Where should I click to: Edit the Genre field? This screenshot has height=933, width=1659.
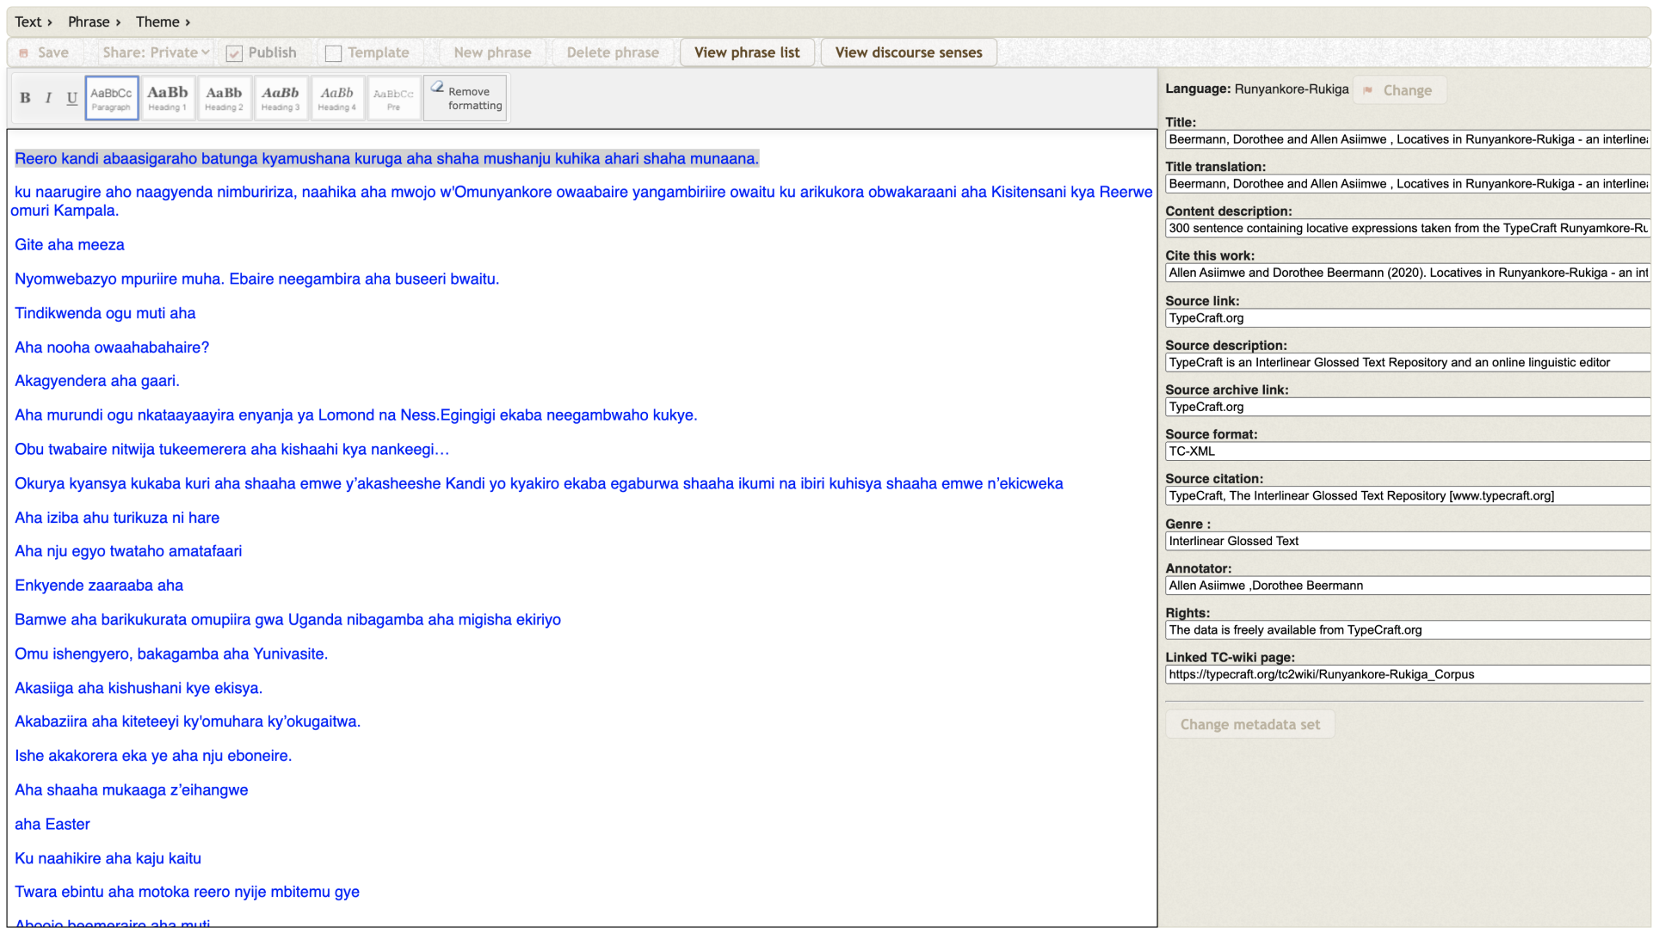click(x=1408, y=541)
